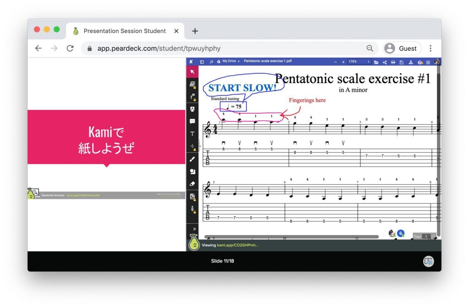Open the 170% zoom level dropdown
The height and width of the screenshot is (308, 469).
359,61
